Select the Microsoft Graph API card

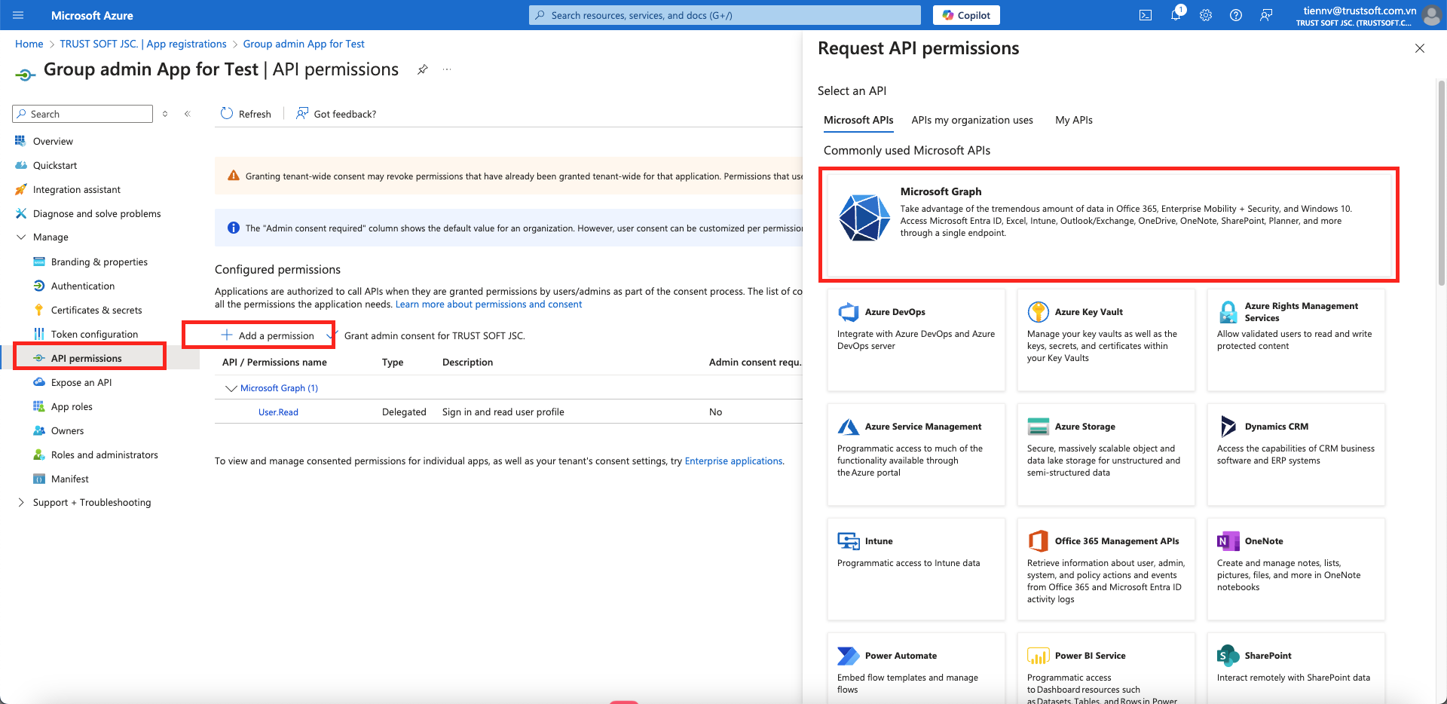click(x=1109, y=225)
